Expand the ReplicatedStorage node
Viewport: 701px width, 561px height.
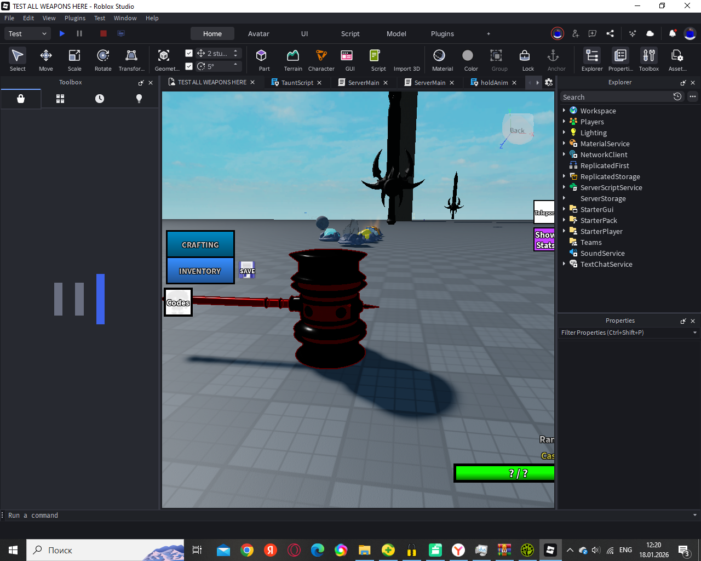point(564,176)
